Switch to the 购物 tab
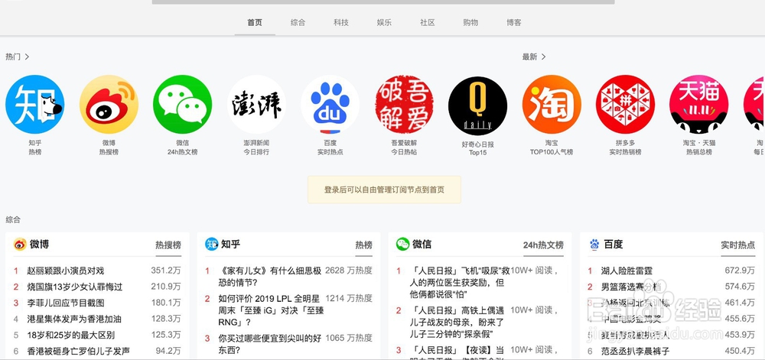This screenshot has width=765, height=360. [470, 22]
